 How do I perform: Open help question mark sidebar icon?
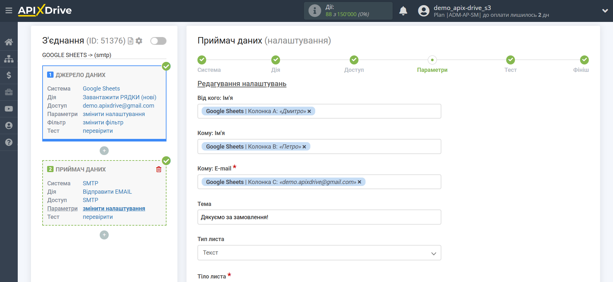click(x=9, y=142)
